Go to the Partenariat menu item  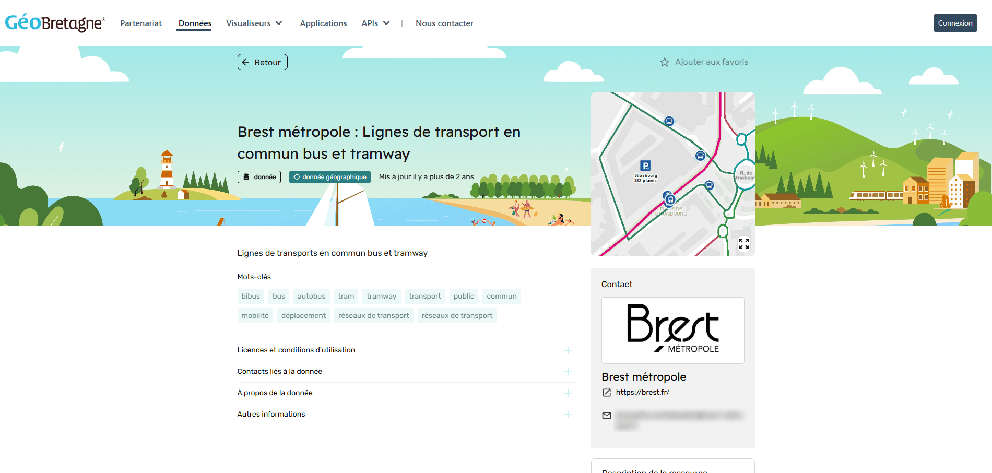click(141, 23)
